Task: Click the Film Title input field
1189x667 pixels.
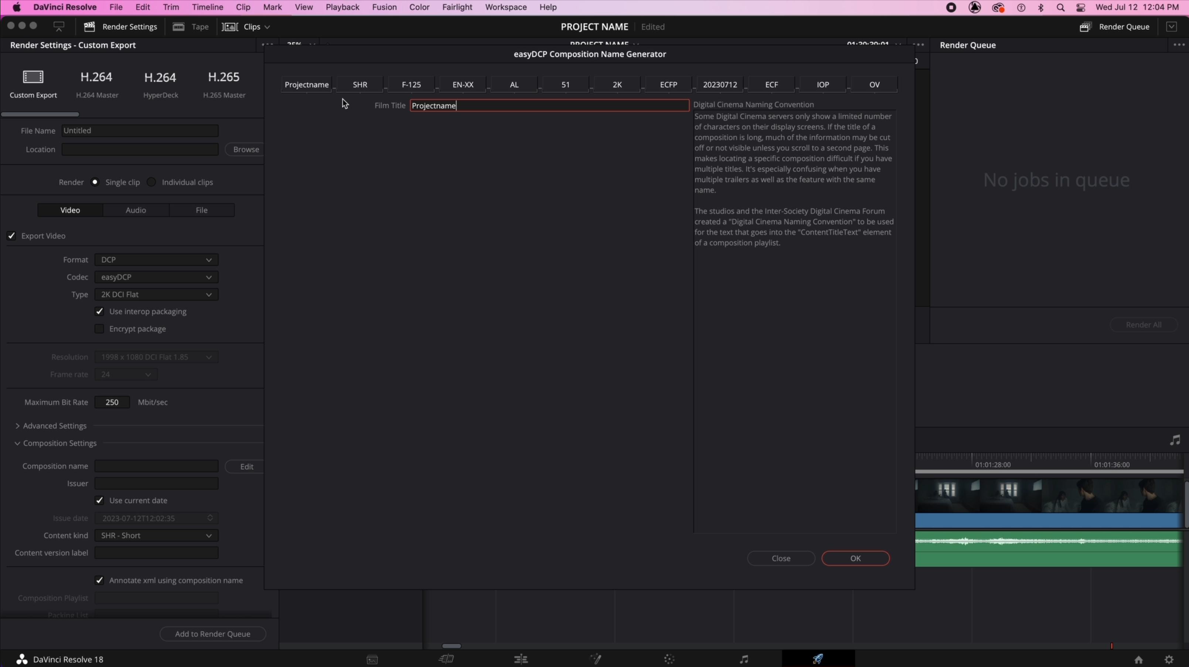Action: pyautogui.click(x=549, y=106)
